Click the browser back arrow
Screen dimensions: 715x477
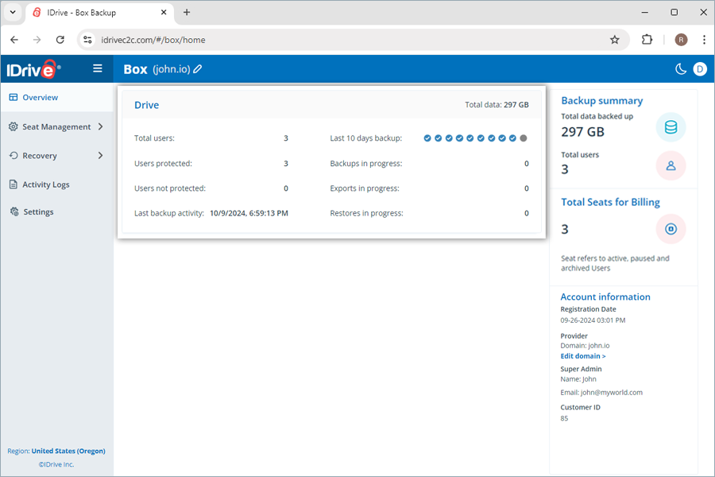point(14,40)
